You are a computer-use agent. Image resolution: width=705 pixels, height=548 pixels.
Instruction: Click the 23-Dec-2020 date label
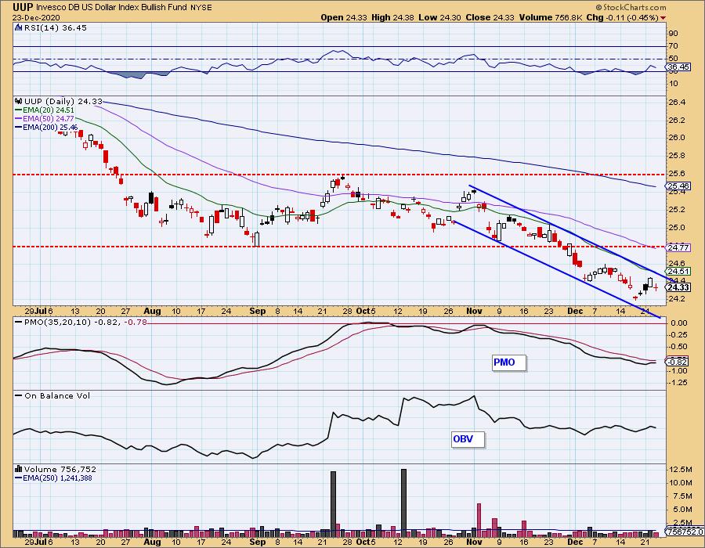(x=34, y=17)
